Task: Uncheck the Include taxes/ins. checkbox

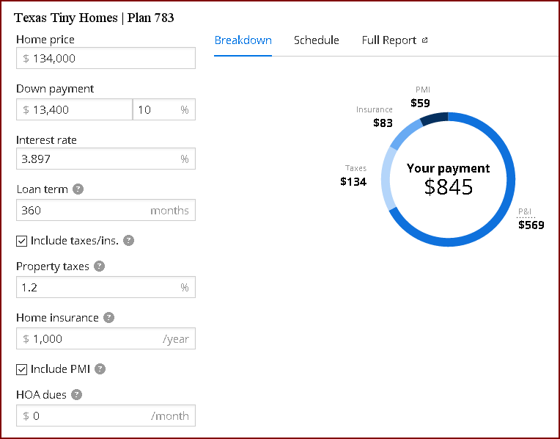Action: 22,241
